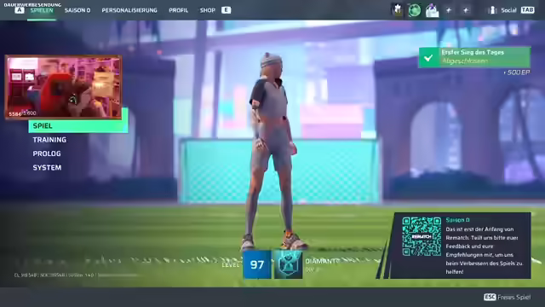
Task: Go to the Personalisierung tab
Action: (129, 10)
